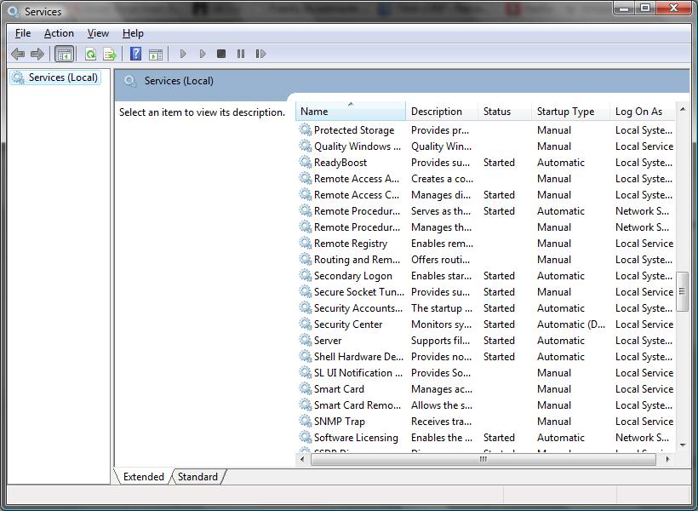Click the Pause Service toolbar icon
Image resolution: width=698 pixels, height=511 pixels.
click(240, 53)
